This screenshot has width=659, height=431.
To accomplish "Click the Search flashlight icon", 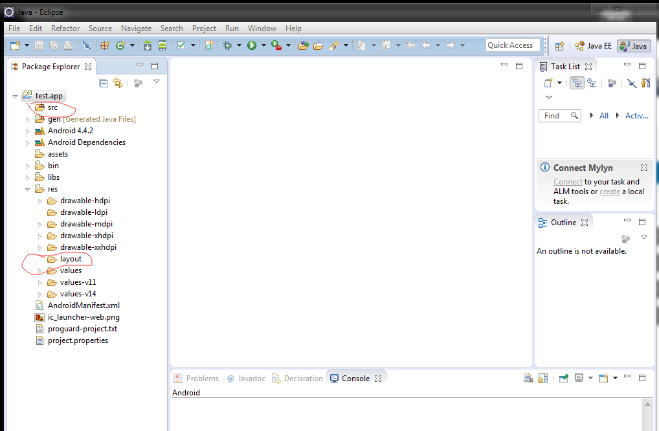I will [x=334, y=45].
